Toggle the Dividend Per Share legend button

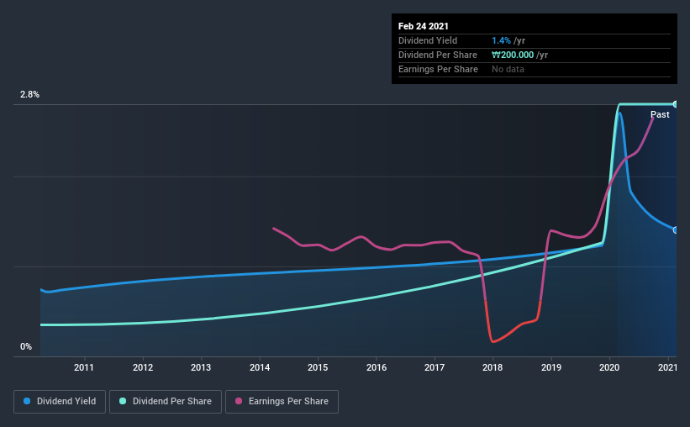point(166,402)
